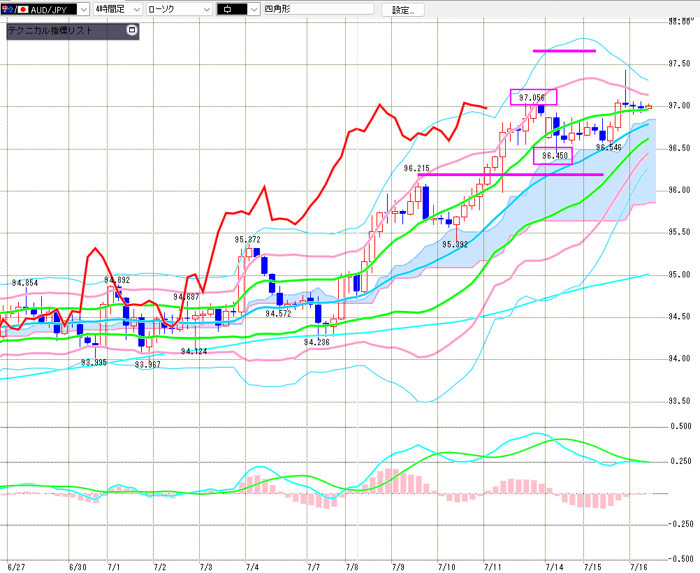Click the 94.572 price label
The width and height of the screenshot is (700, 573).
pos(278,314)
